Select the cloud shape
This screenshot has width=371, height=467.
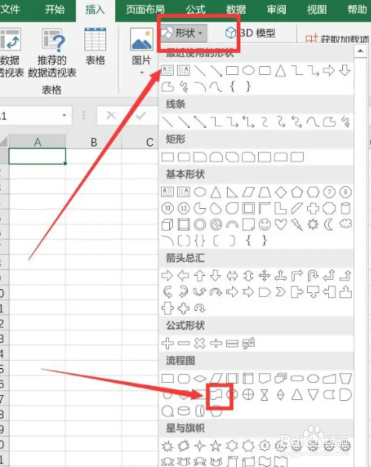click(345, 224)
